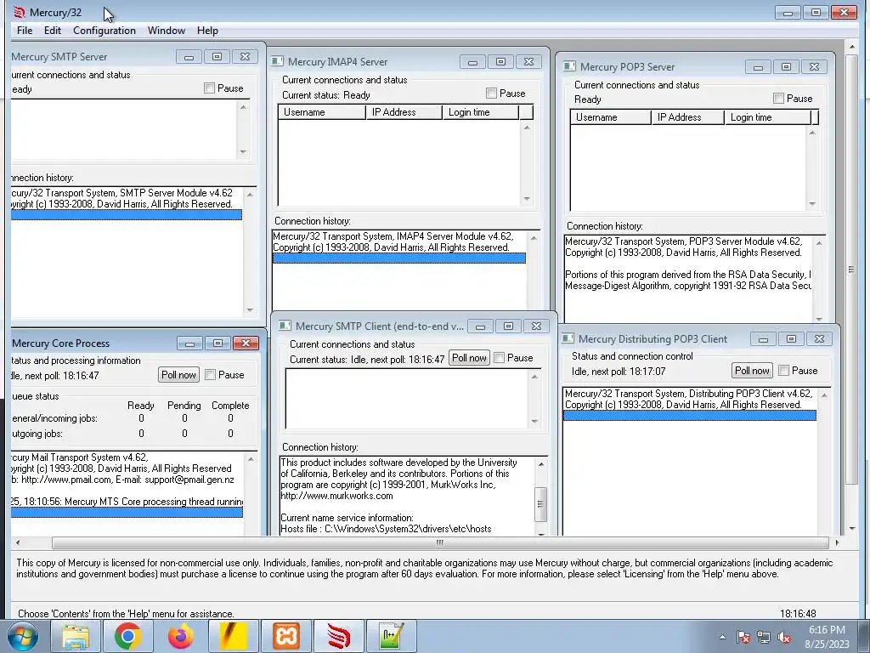Click down arrow in POP3 connection history scrollbar

819,319
